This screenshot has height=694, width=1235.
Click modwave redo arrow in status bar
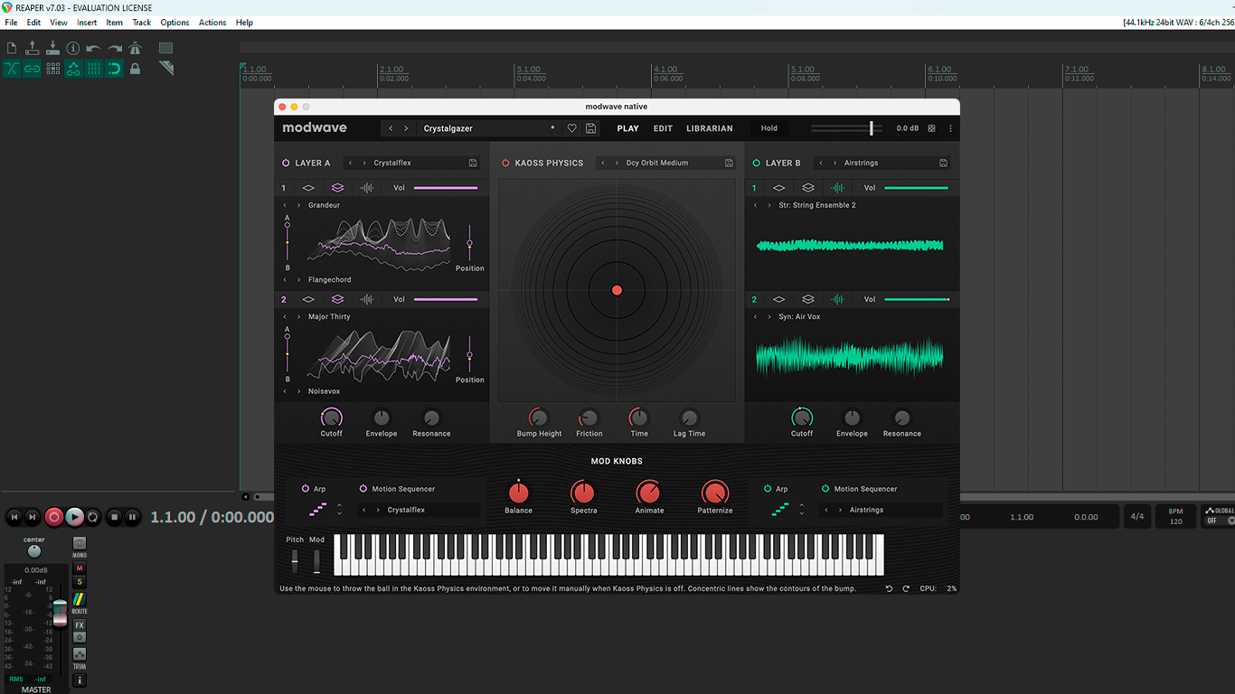coord(906,588)
